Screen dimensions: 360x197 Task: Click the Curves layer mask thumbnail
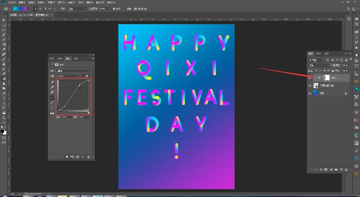click(x=327, y=78)
